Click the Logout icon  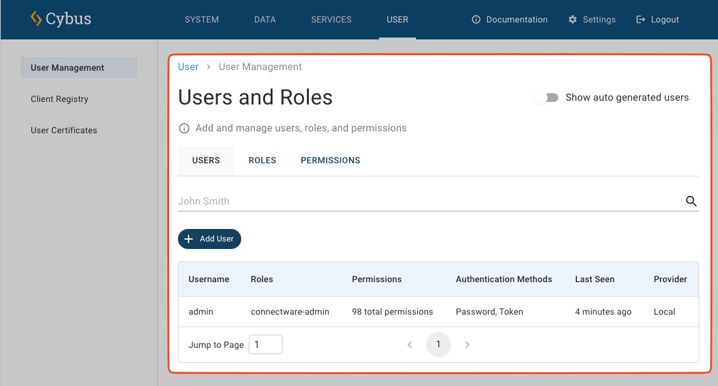coord(640,19)
